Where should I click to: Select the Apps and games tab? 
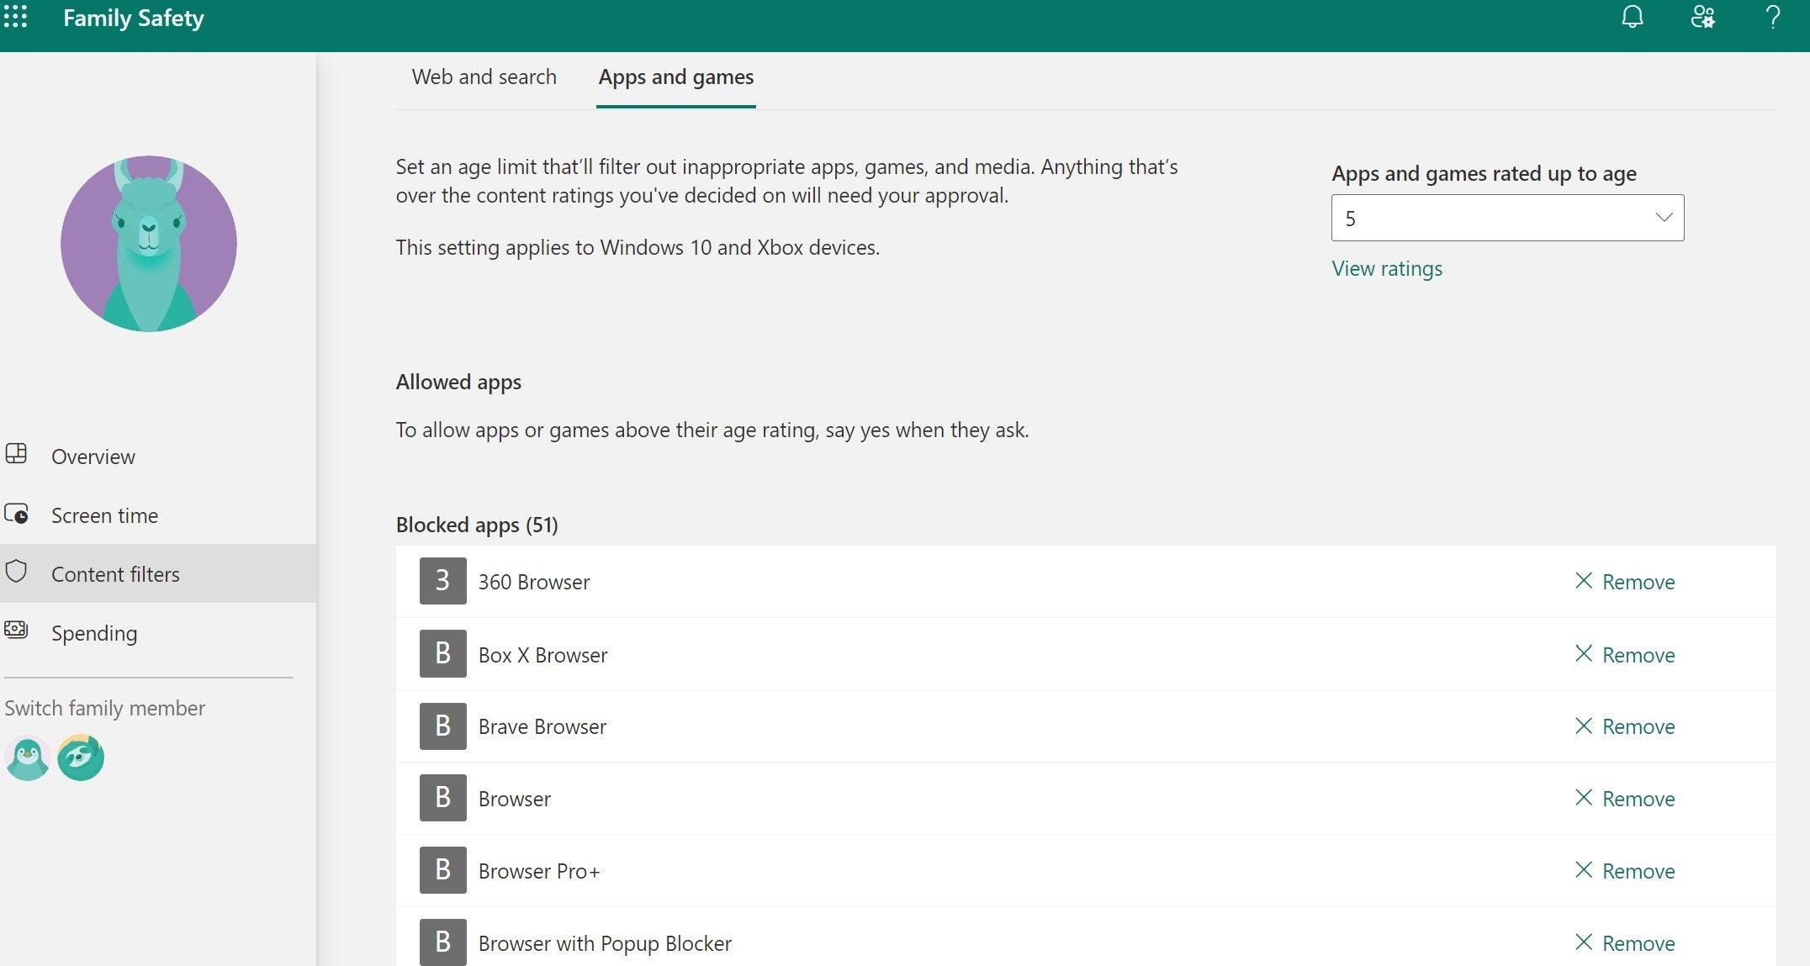676,77
